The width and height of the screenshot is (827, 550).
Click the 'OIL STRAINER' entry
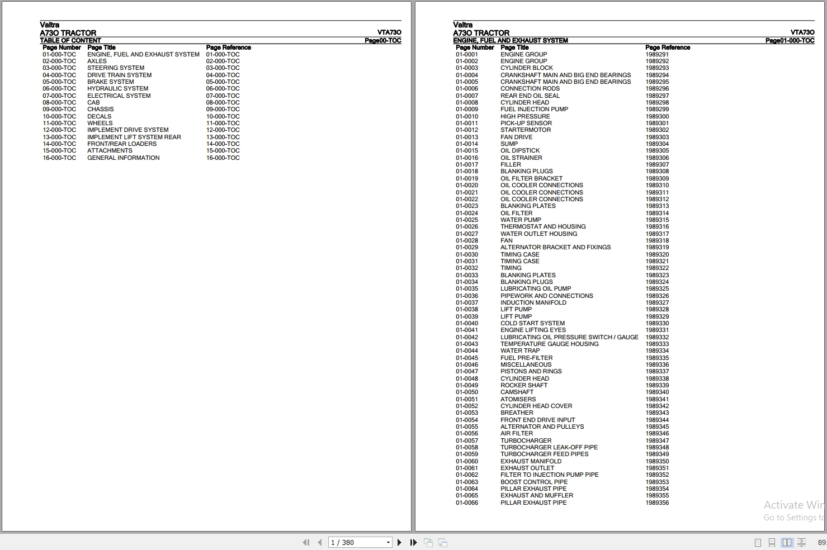(x=521, y=158)
